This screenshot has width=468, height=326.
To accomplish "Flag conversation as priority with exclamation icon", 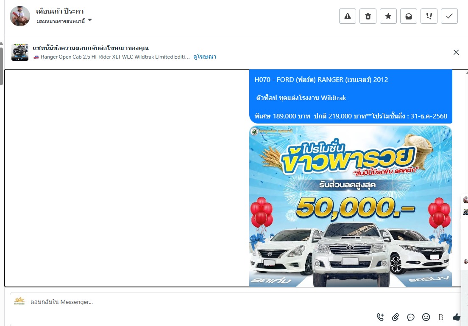I will [429, 16].
